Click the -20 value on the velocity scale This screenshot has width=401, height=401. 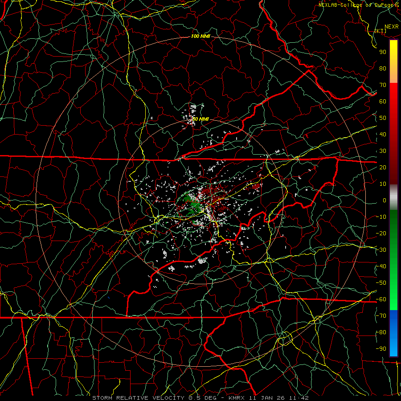pyautogui.click(x=381, y=233)
